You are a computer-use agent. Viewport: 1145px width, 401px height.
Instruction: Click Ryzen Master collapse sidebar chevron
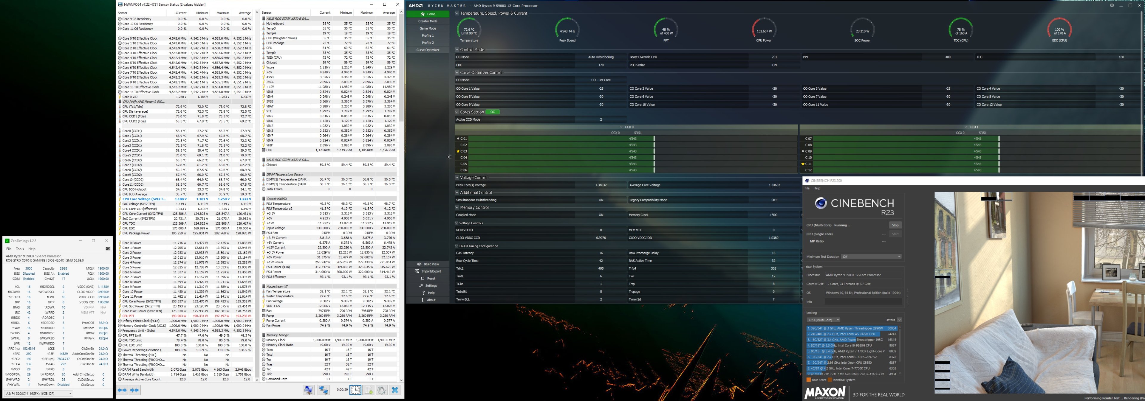pyautogui.click(x=449, y=157)
